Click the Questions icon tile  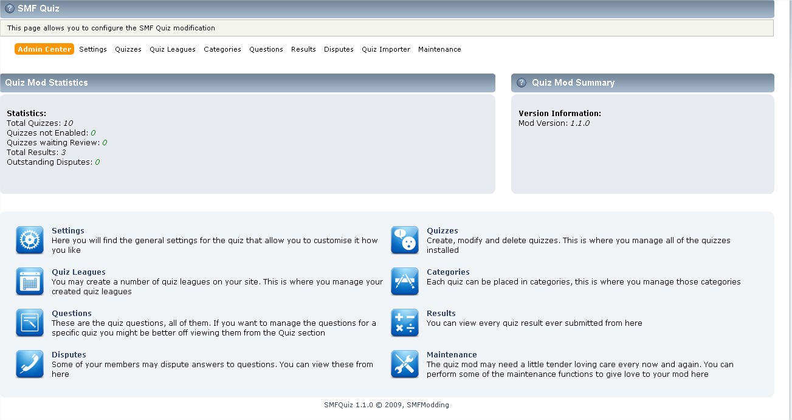coord(30,323)
